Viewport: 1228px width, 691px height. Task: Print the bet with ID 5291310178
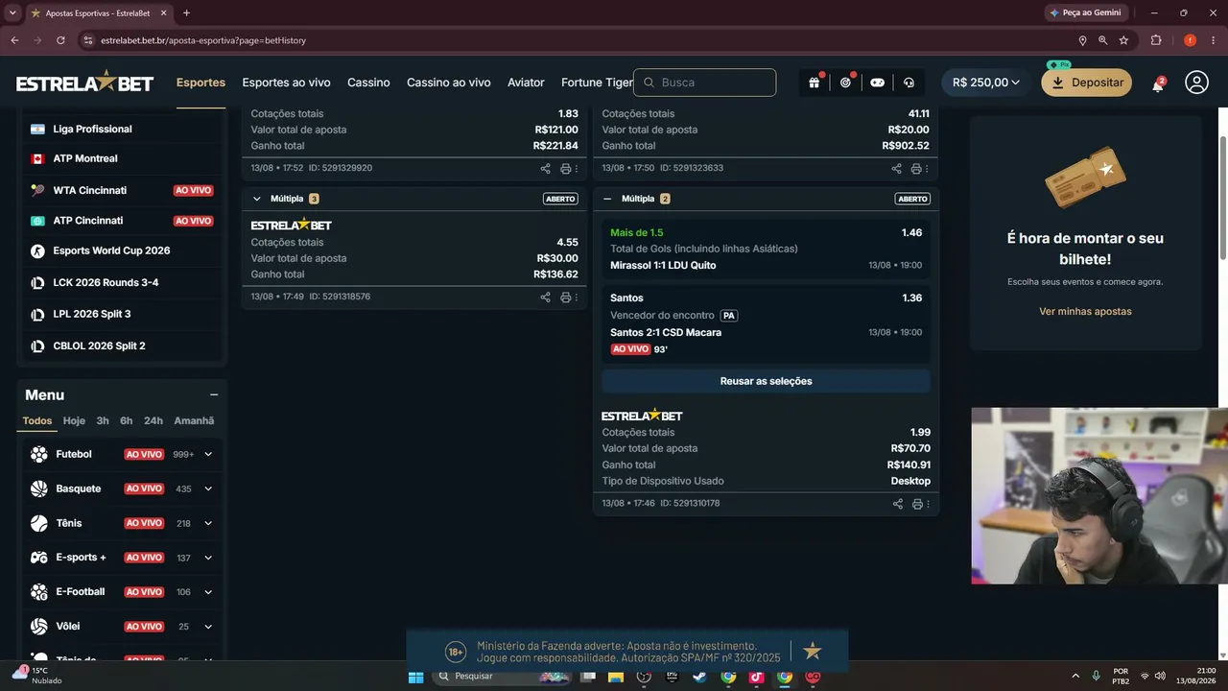point(917,504)
